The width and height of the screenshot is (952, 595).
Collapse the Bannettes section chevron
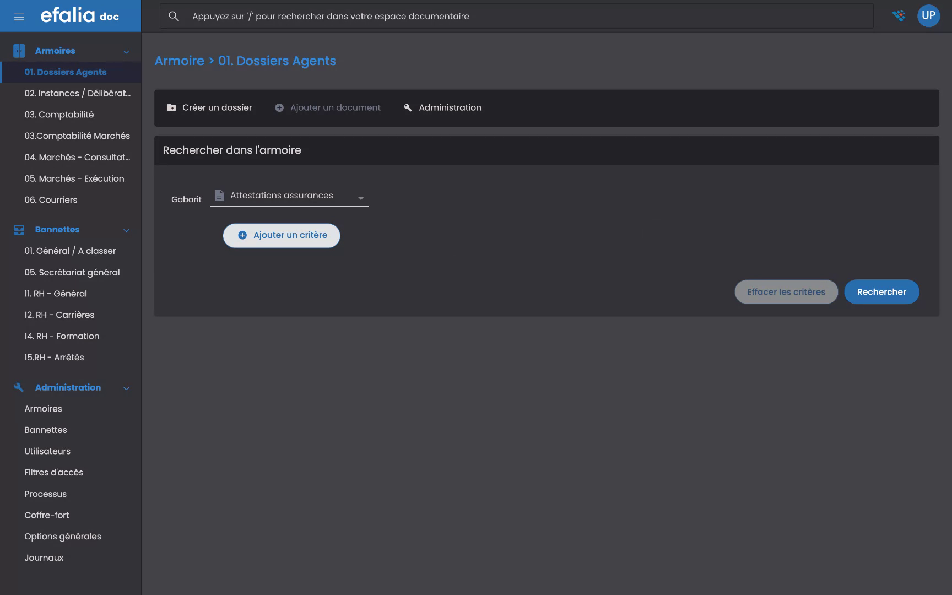pyautogui.click(x=127, y=230)
